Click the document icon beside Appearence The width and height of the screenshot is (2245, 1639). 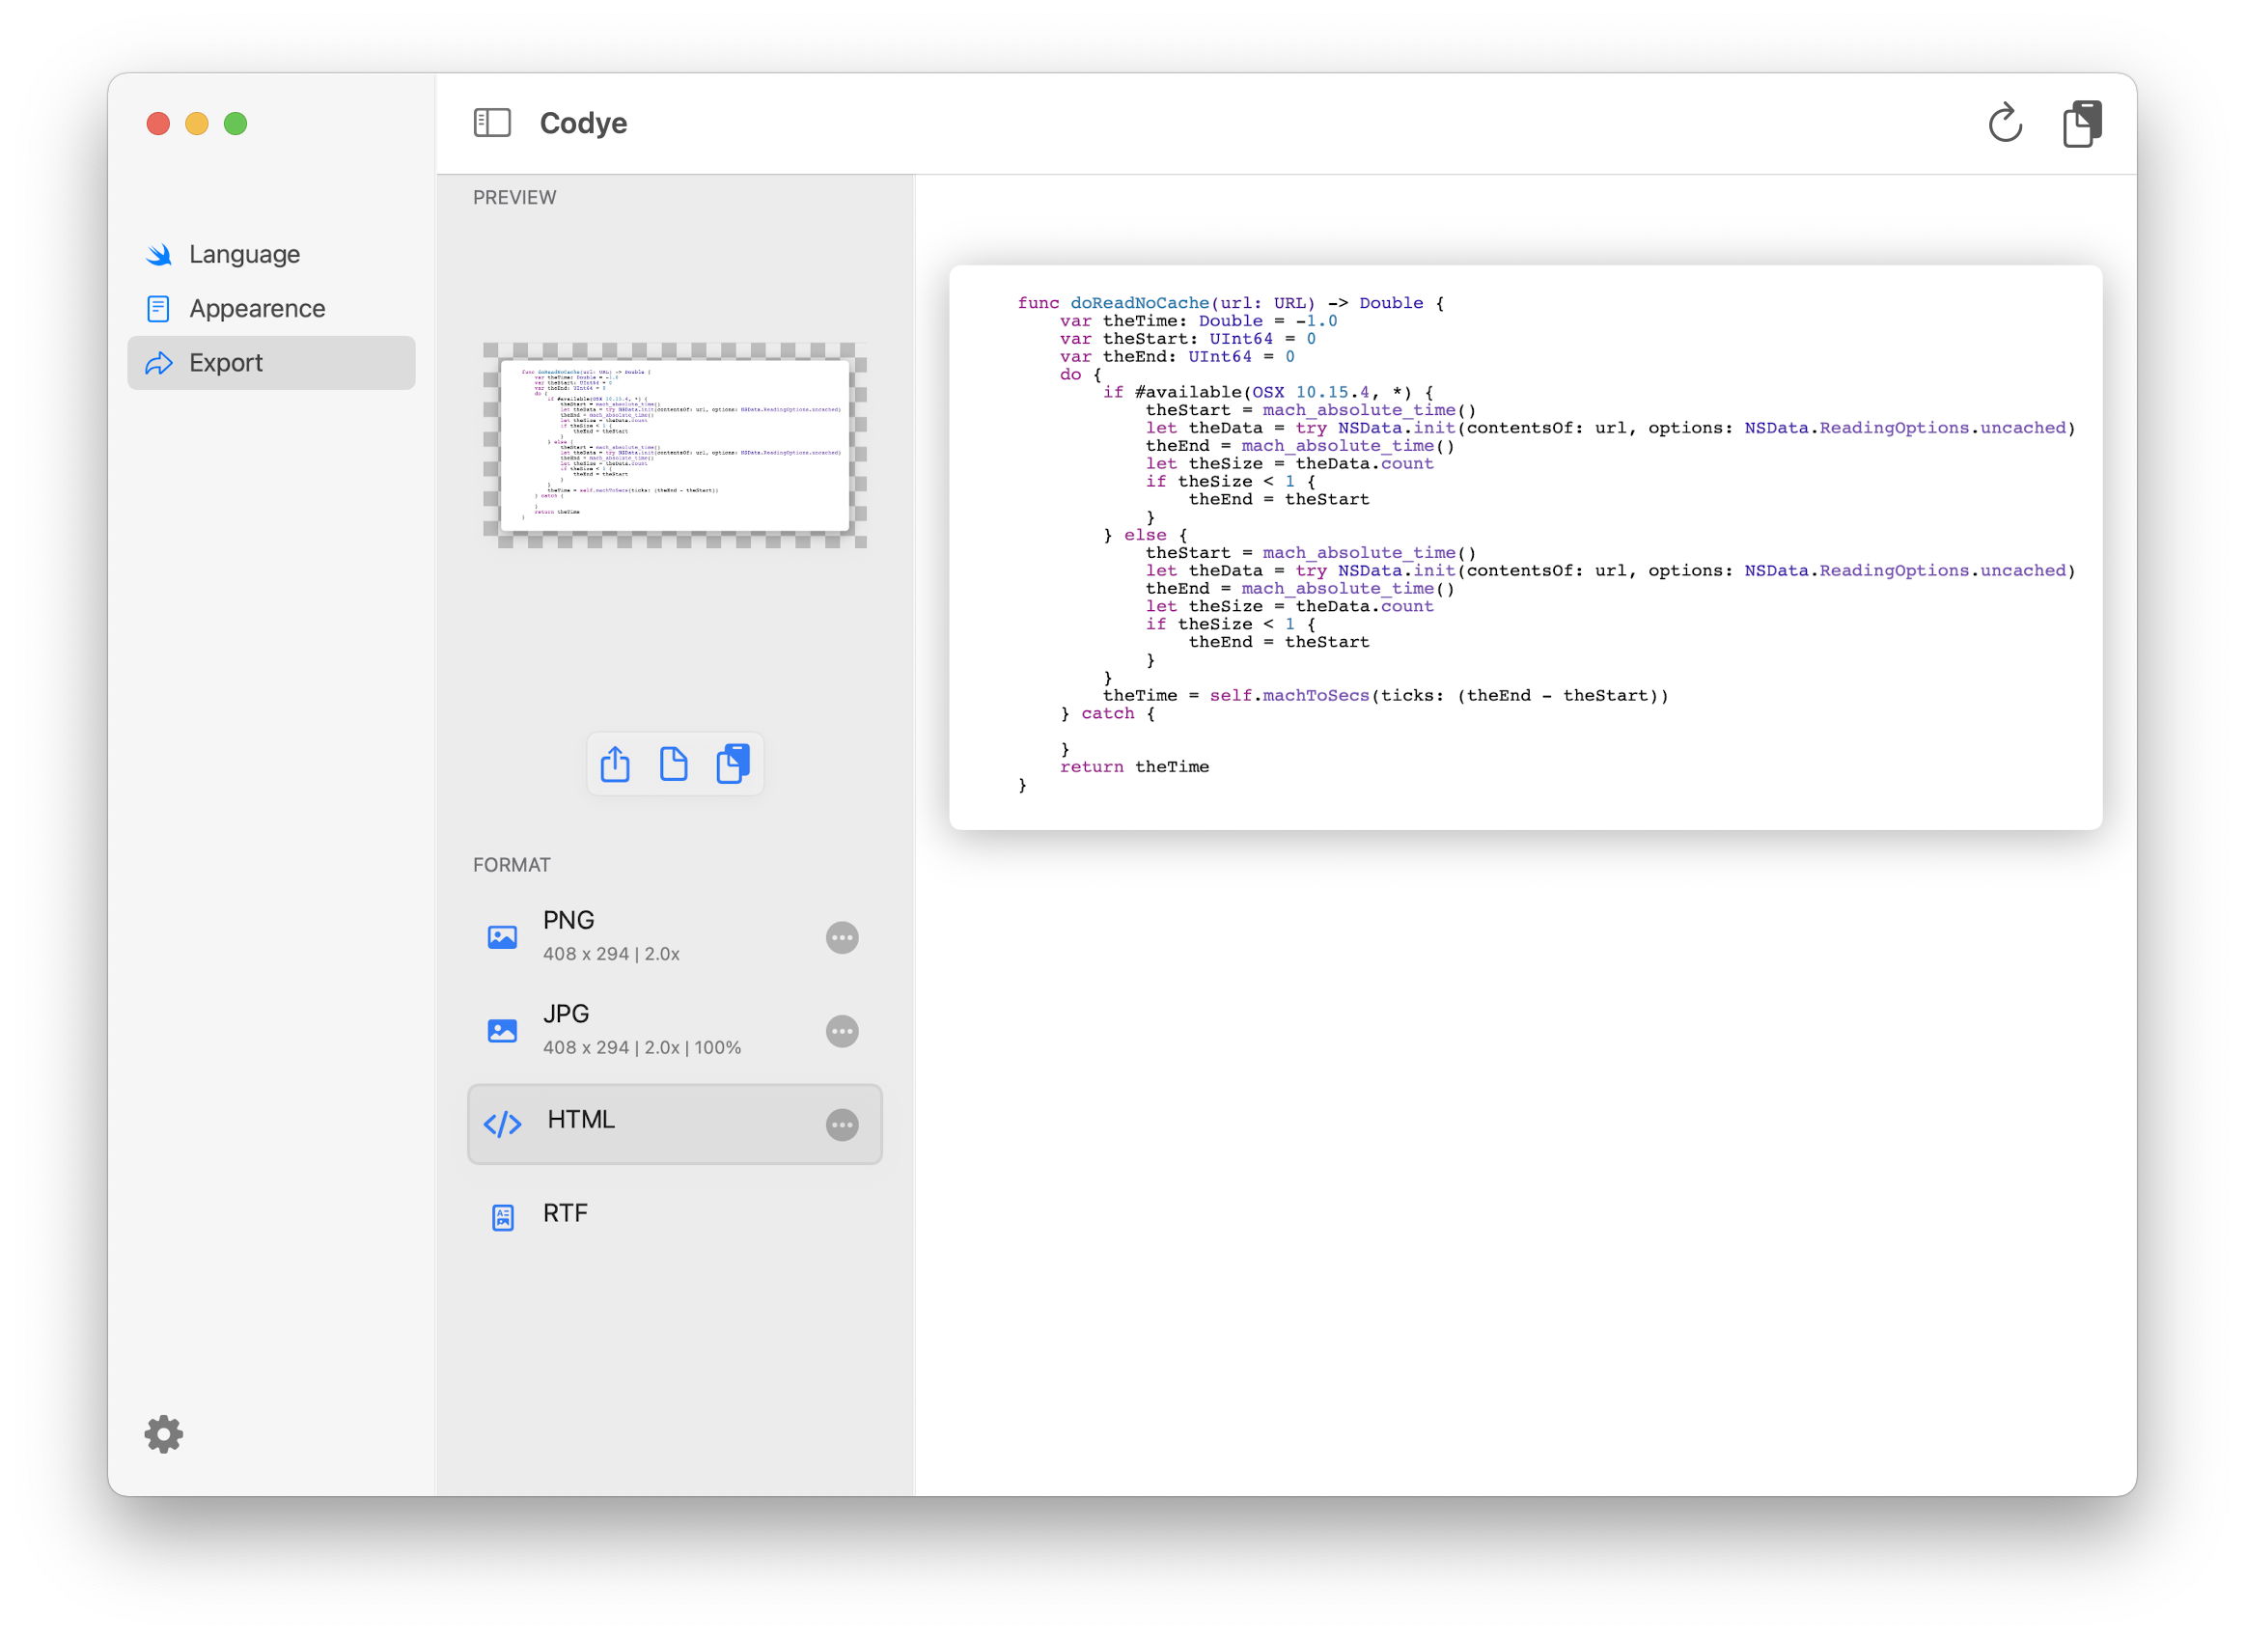pyautogui.click(x=158, y=310)
